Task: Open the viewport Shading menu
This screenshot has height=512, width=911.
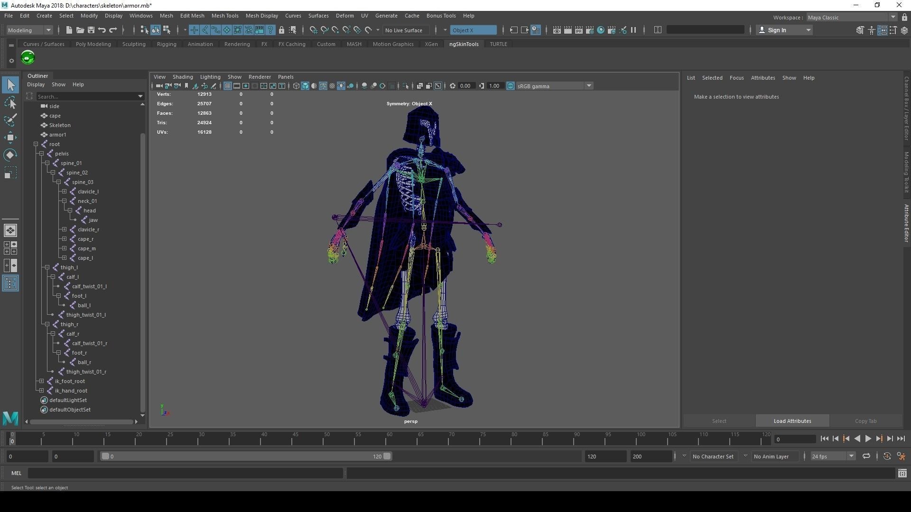Action: 183,77
